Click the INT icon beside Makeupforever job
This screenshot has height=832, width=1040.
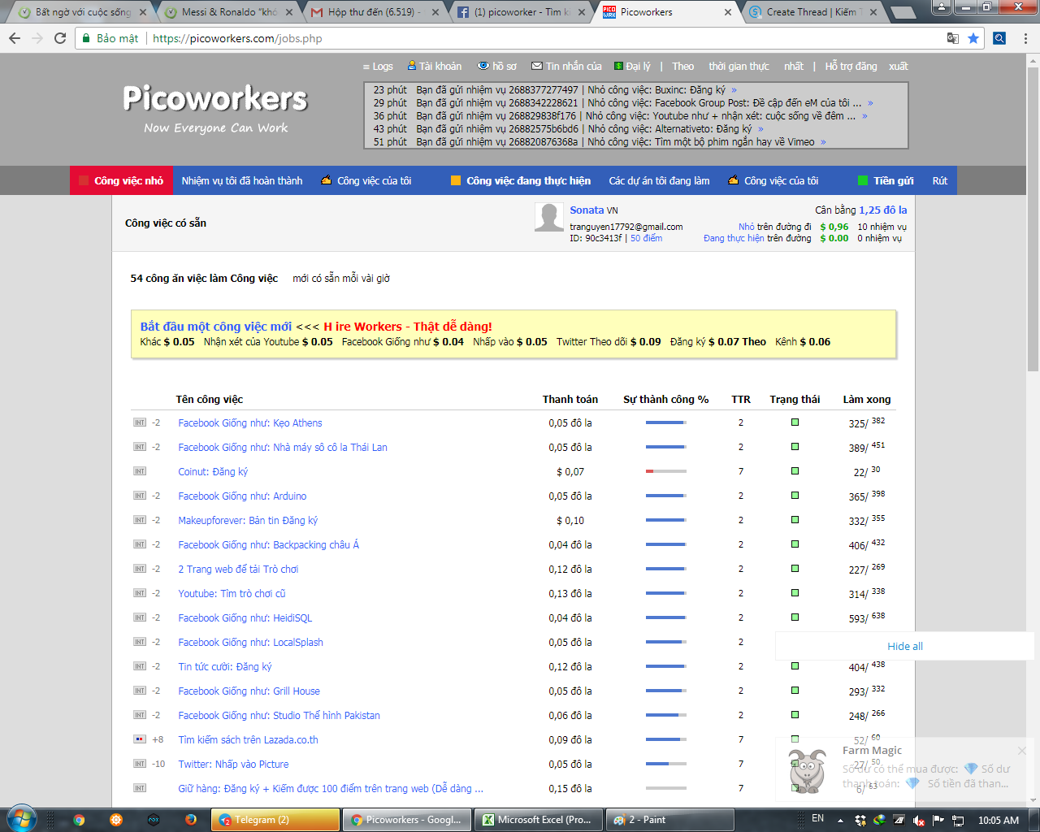tap(140, 520)
